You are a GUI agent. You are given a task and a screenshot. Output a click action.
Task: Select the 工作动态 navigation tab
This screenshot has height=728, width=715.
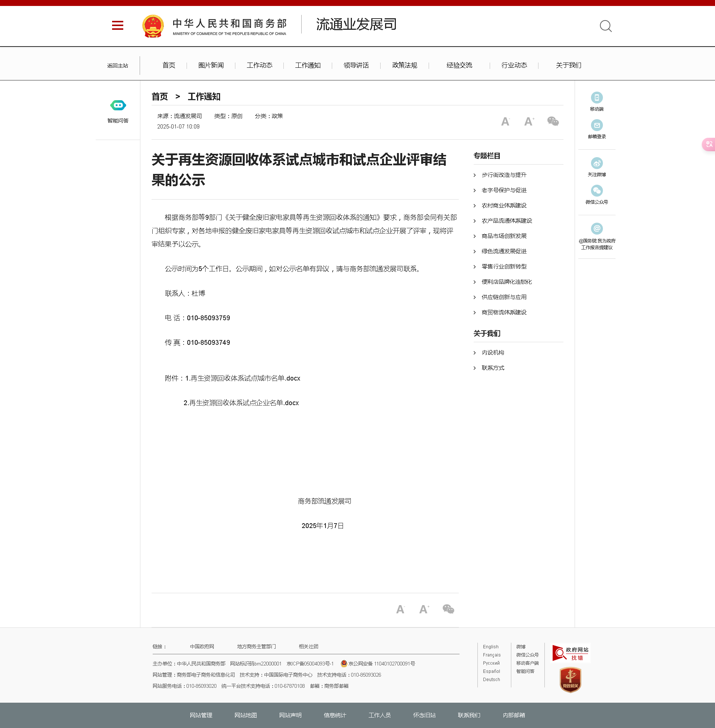pyautogui.click(x=259, y=65)
